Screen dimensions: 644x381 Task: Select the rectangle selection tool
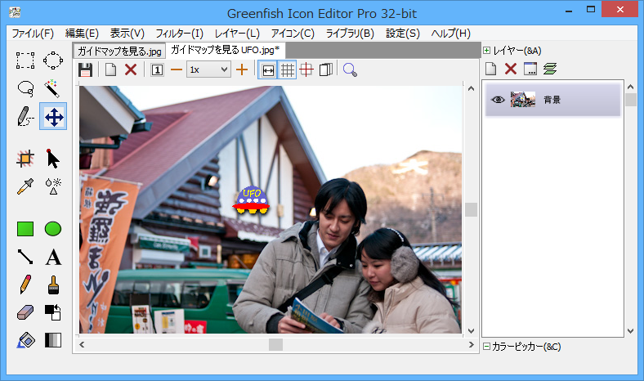tap(25, 60)
